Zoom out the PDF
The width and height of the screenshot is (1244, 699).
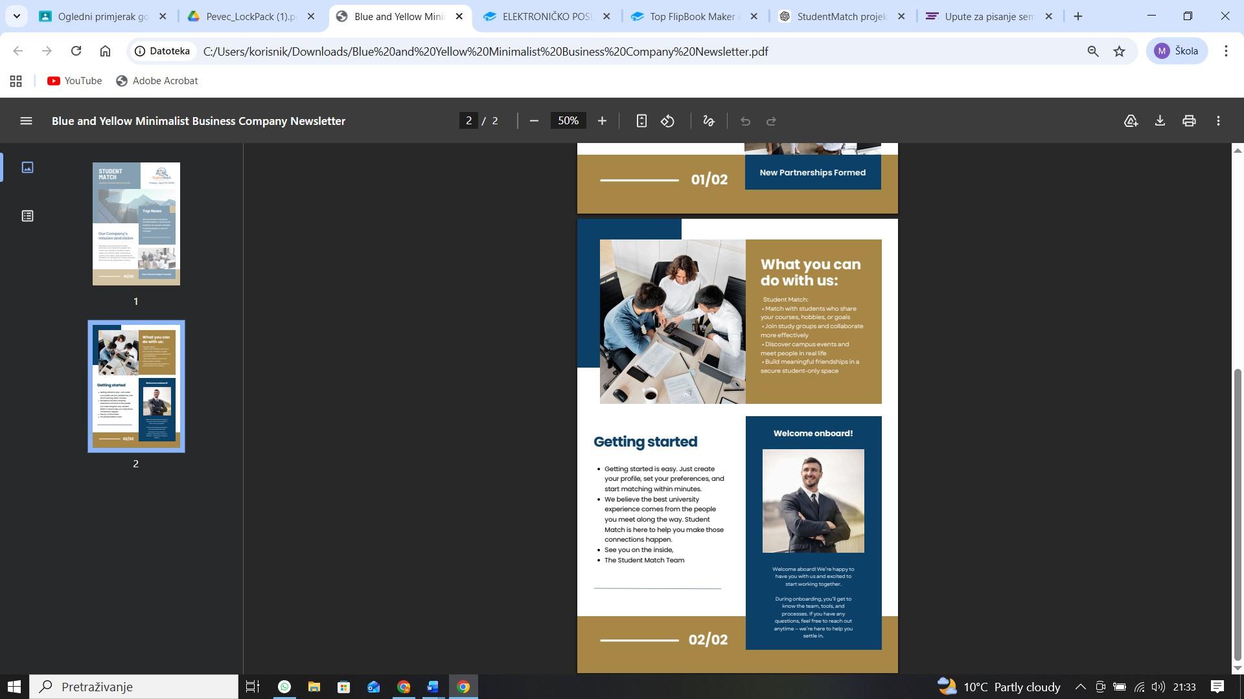click(x=534, y=121)
